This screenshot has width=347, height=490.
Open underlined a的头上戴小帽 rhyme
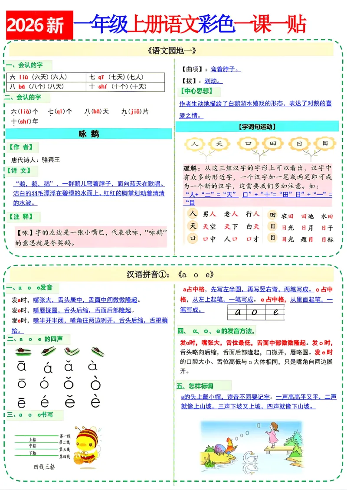pos(258,402)
